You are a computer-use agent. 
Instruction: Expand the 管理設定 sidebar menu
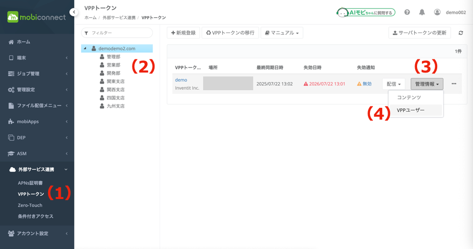66,90
